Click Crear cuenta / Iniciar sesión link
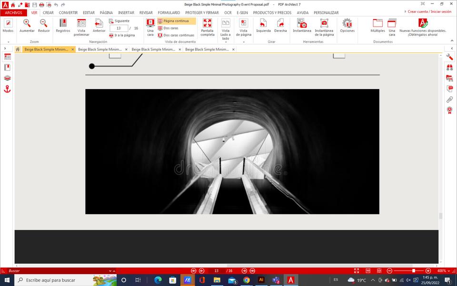The height and width of the screenshot is (286, 457). pyautogui.click(x=429, y=11)
